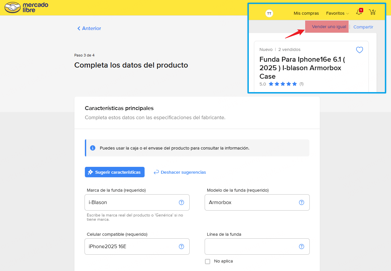Click Sugerir características button

pos(115,172)
